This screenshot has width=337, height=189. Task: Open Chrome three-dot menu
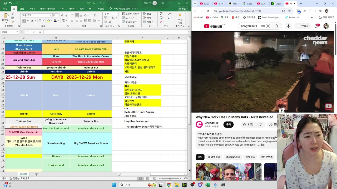pyautogui.click(x=333, y=11)
